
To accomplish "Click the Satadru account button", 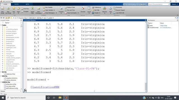I will [175, 4].
